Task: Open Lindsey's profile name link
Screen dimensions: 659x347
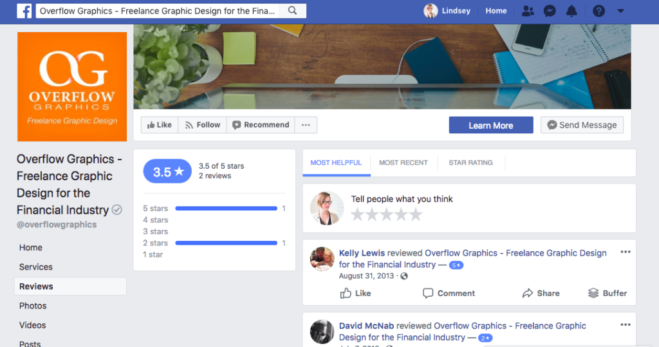Action: (x=456, y=11)
